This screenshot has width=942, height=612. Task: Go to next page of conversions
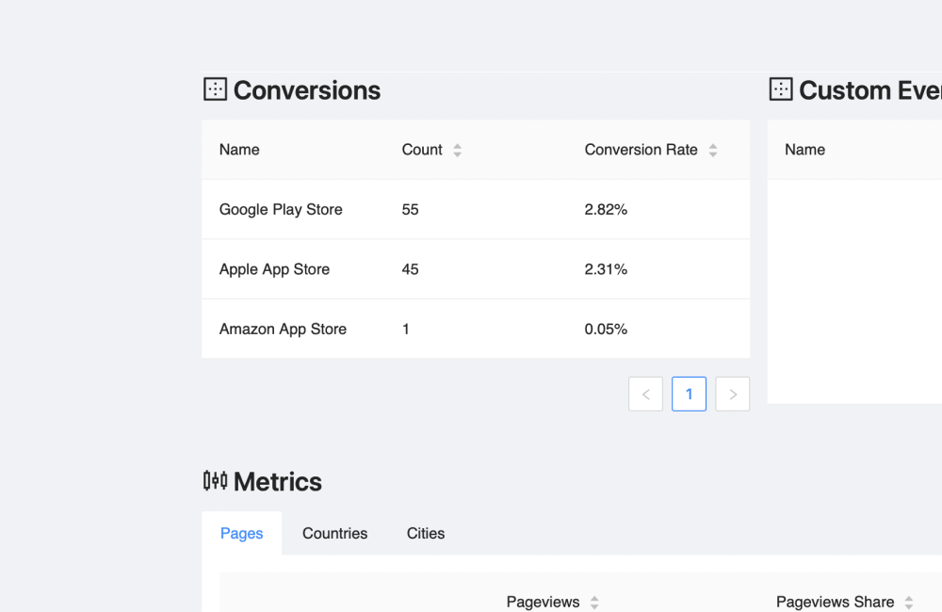coord(732,395)
